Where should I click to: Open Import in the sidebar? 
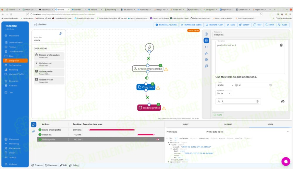coord(12,153)
